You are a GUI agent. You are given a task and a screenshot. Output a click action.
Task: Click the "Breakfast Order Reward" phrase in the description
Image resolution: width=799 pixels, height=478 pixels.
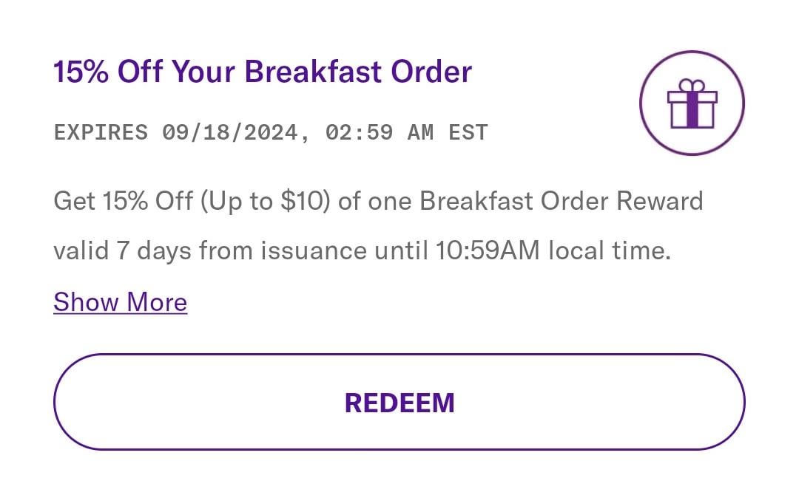click(x=561, y=201)
